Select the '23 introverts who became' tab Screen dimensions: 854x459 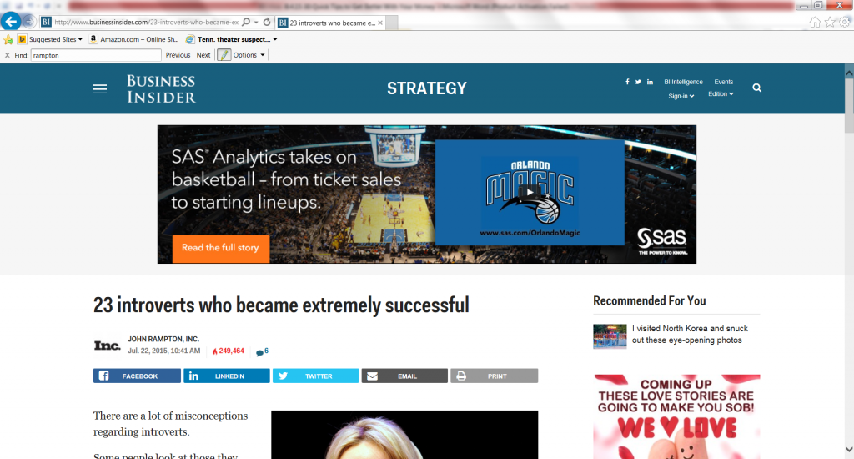tap(330, 23)
